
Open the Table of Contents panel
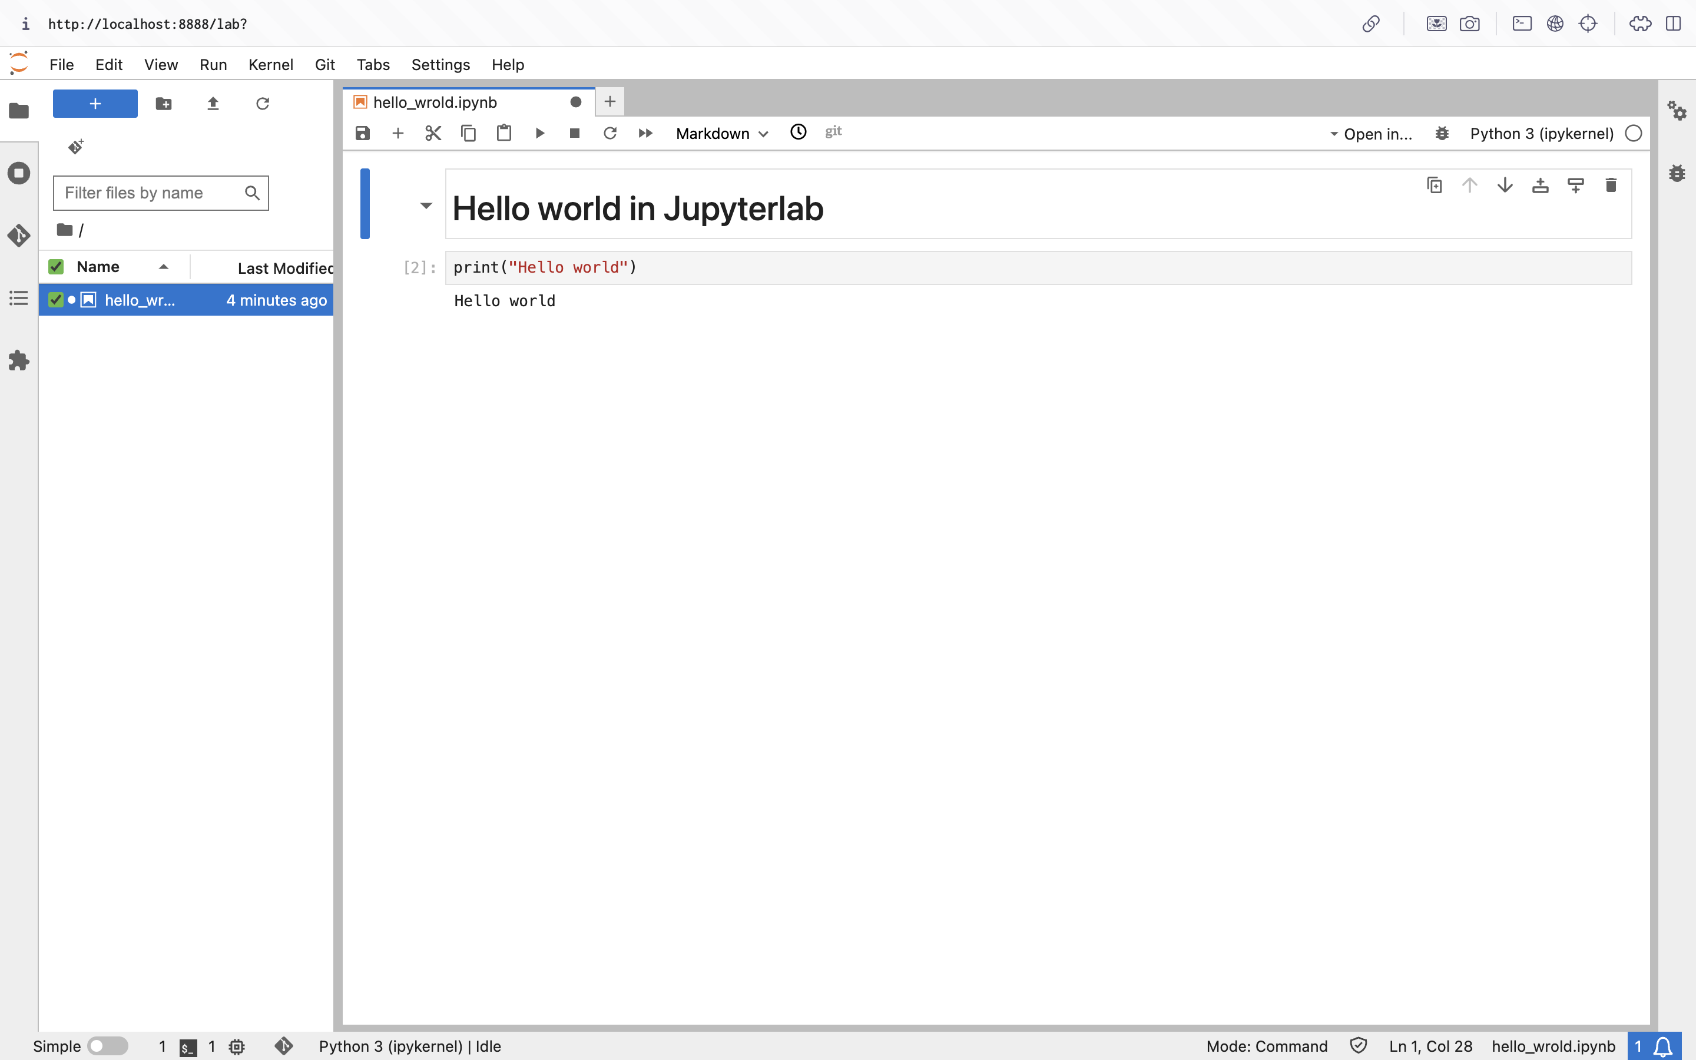coord(19,298)
